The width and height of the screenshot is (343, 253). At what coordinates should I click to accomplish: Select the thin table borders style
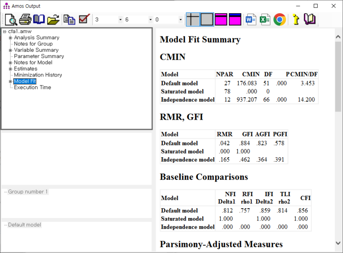click(193, 19)
